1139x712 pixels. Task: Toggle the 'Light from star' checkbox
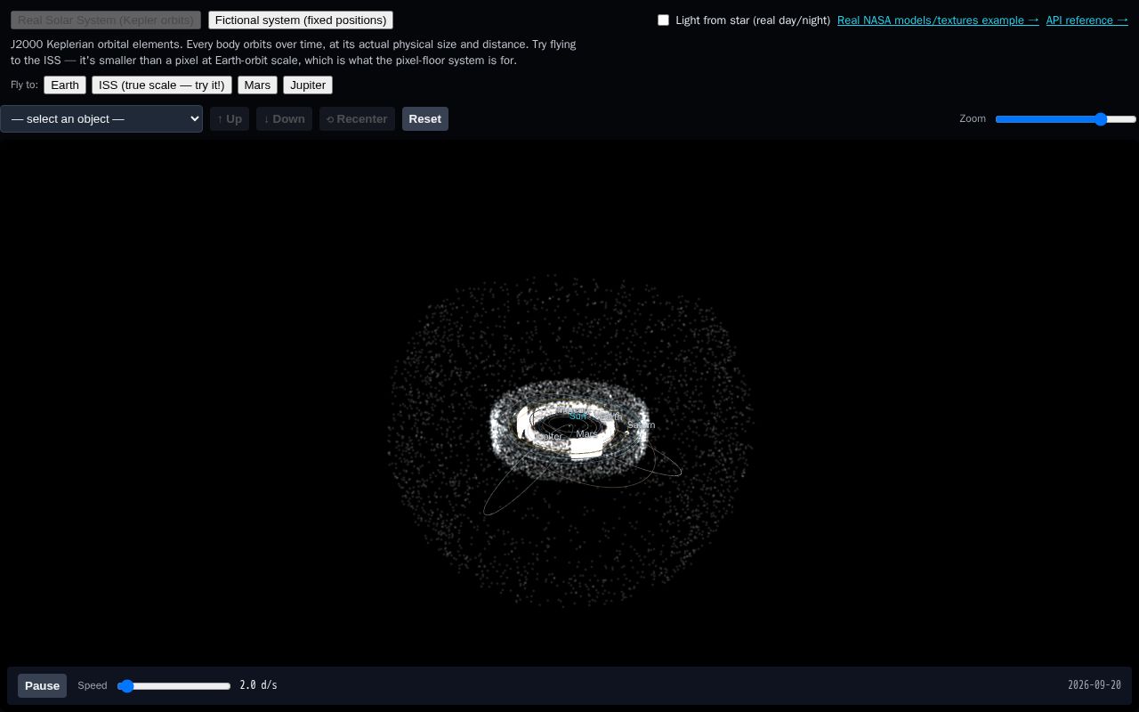[x=663, y=20]
